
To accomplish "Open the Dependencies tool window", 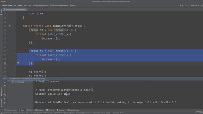I will click(73, 110).
